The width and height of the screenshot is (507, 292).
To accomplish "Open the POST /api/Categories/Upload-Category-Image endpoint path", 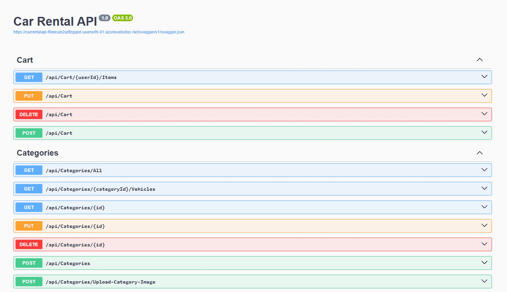I will (100, 282).
